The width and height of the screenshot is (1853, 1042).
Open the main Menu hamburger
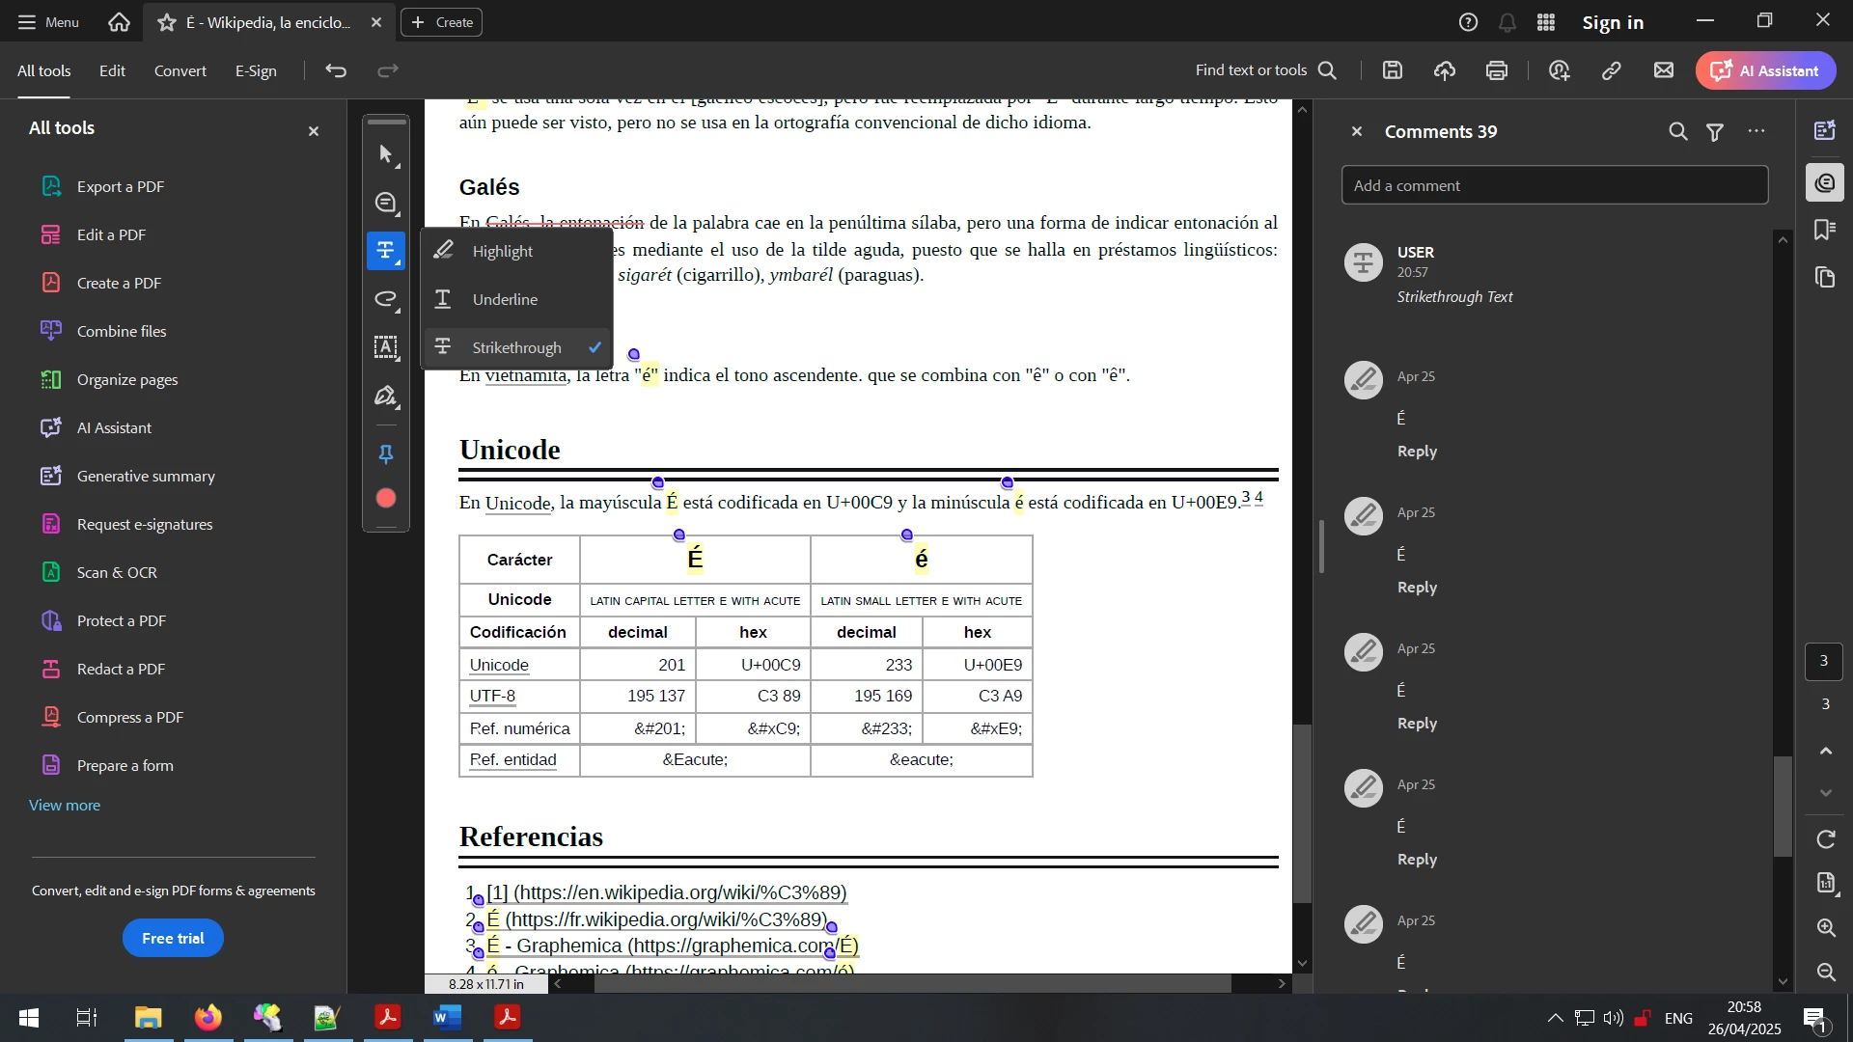[x=48, y=21]
